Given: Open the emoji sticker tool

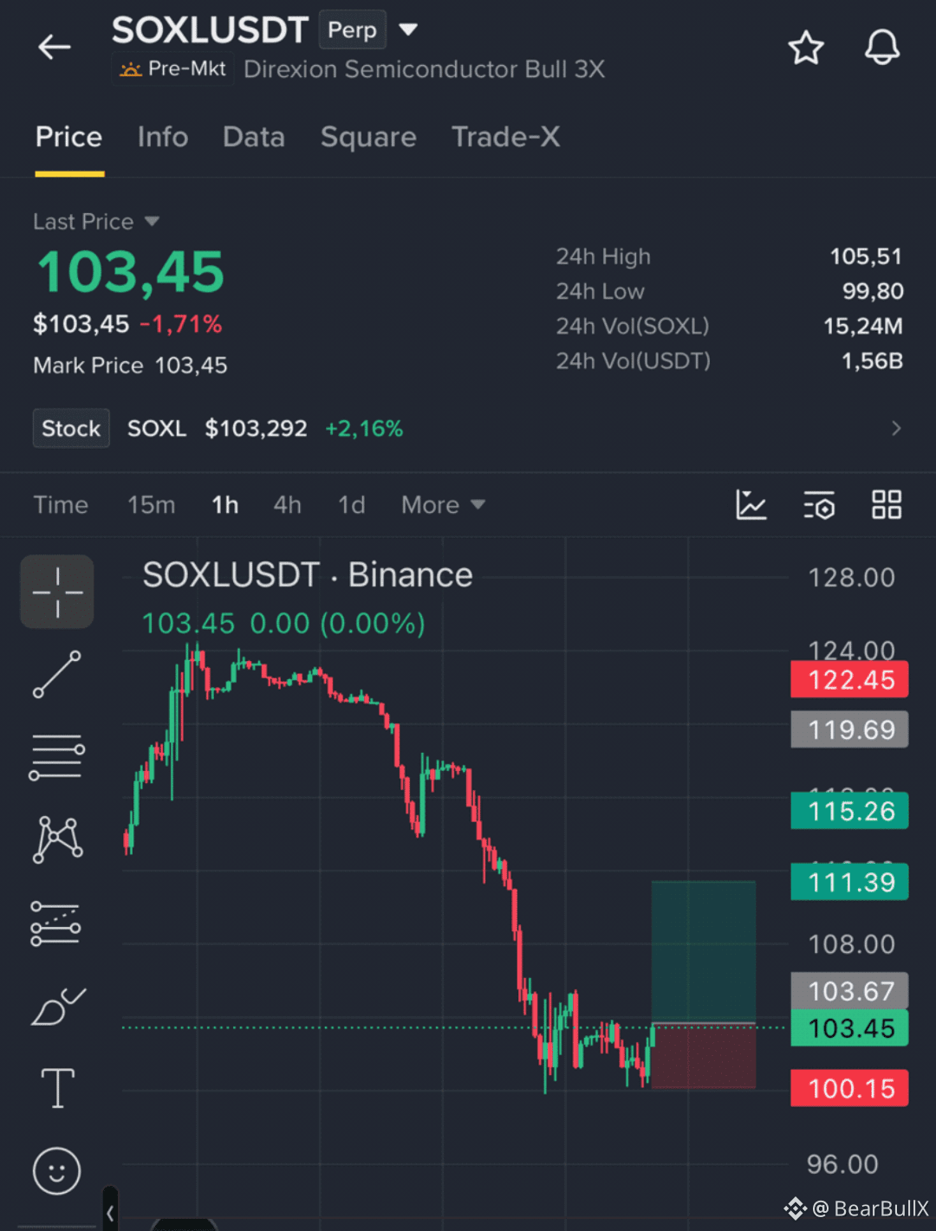Looking at the screenshot, I should click(x=57, y=1172).
